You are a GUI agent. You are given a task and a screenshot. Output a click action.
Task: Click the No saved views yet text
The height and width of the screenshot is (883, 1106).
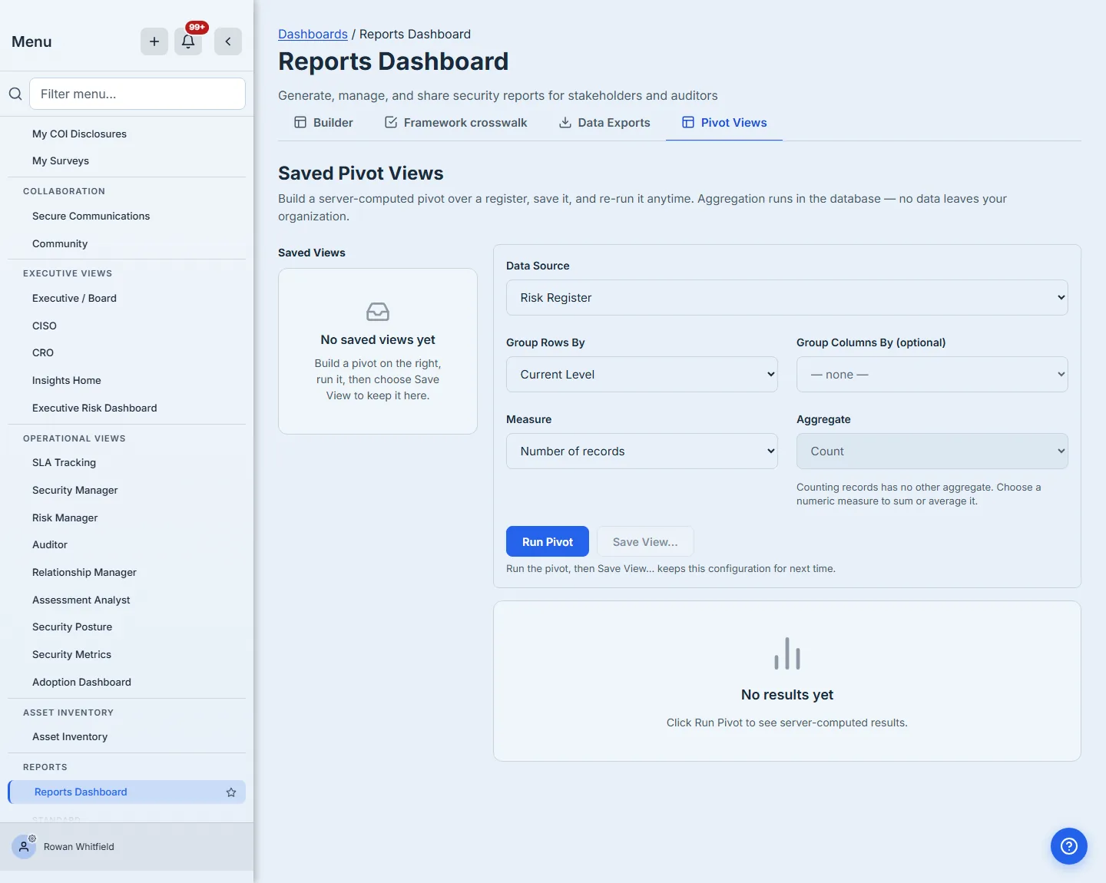(378, 340)
